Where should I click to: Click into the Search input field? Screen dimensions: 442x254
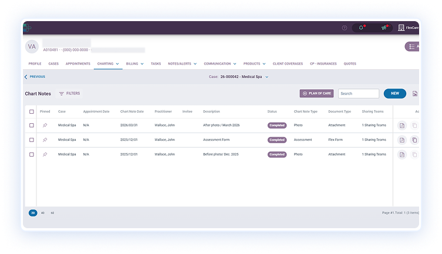pos(358,93)
